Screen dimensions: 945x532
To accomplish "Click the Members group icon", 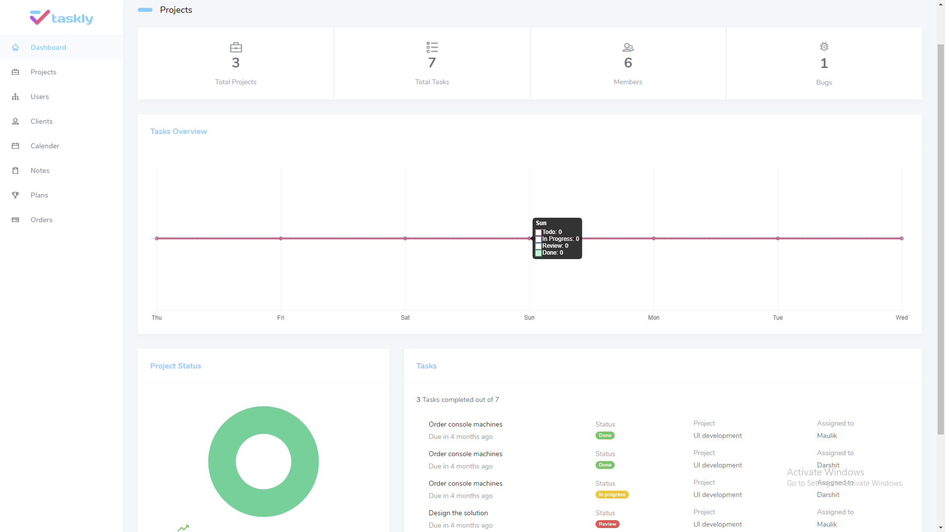I will coord(628,47).
